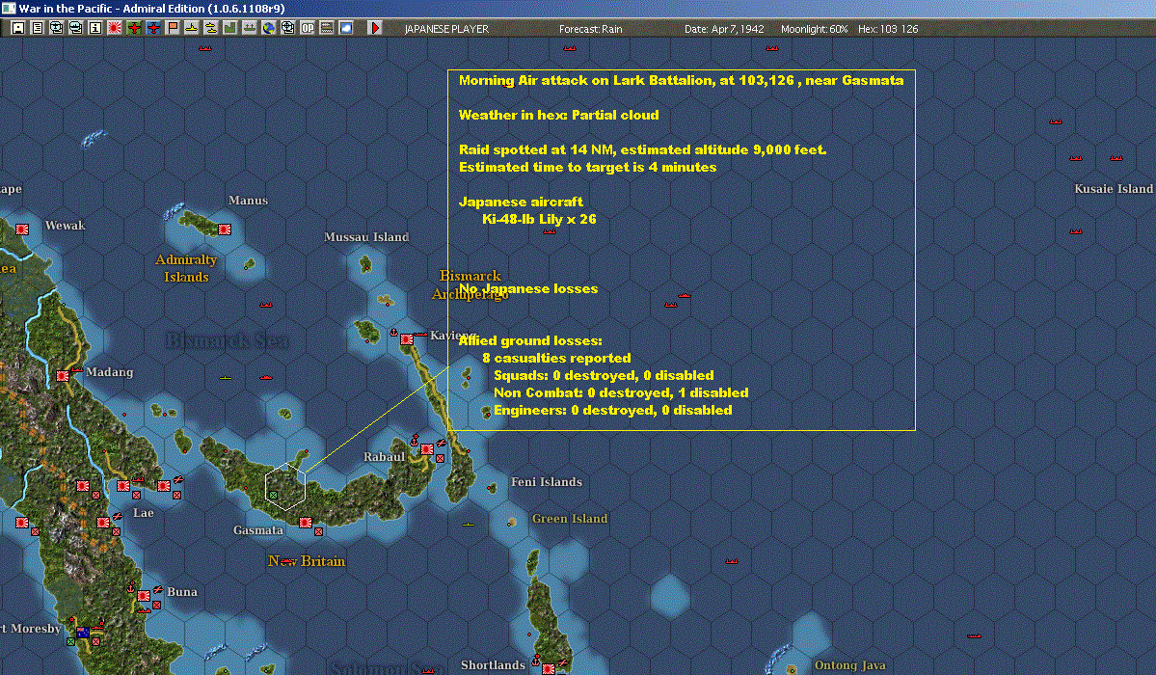
Task: Click the 'Gasmata' map label
Action: pyautogui.click(x=258, y=529)
